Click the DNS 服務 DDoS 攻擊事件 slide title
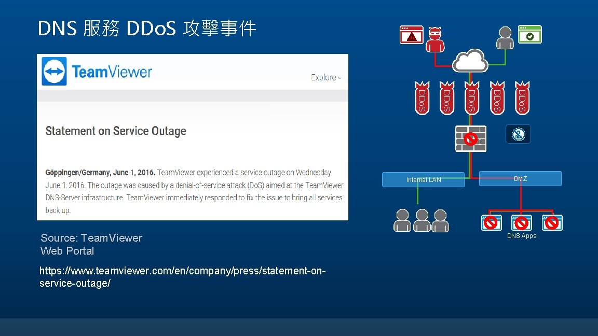The width and height of the screenshot is (598, 336). (147, 28)
